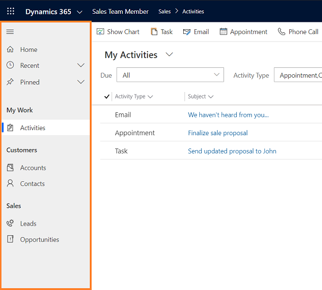
Task: Select Accounts in the Customers section
Action: click(33, 168)
